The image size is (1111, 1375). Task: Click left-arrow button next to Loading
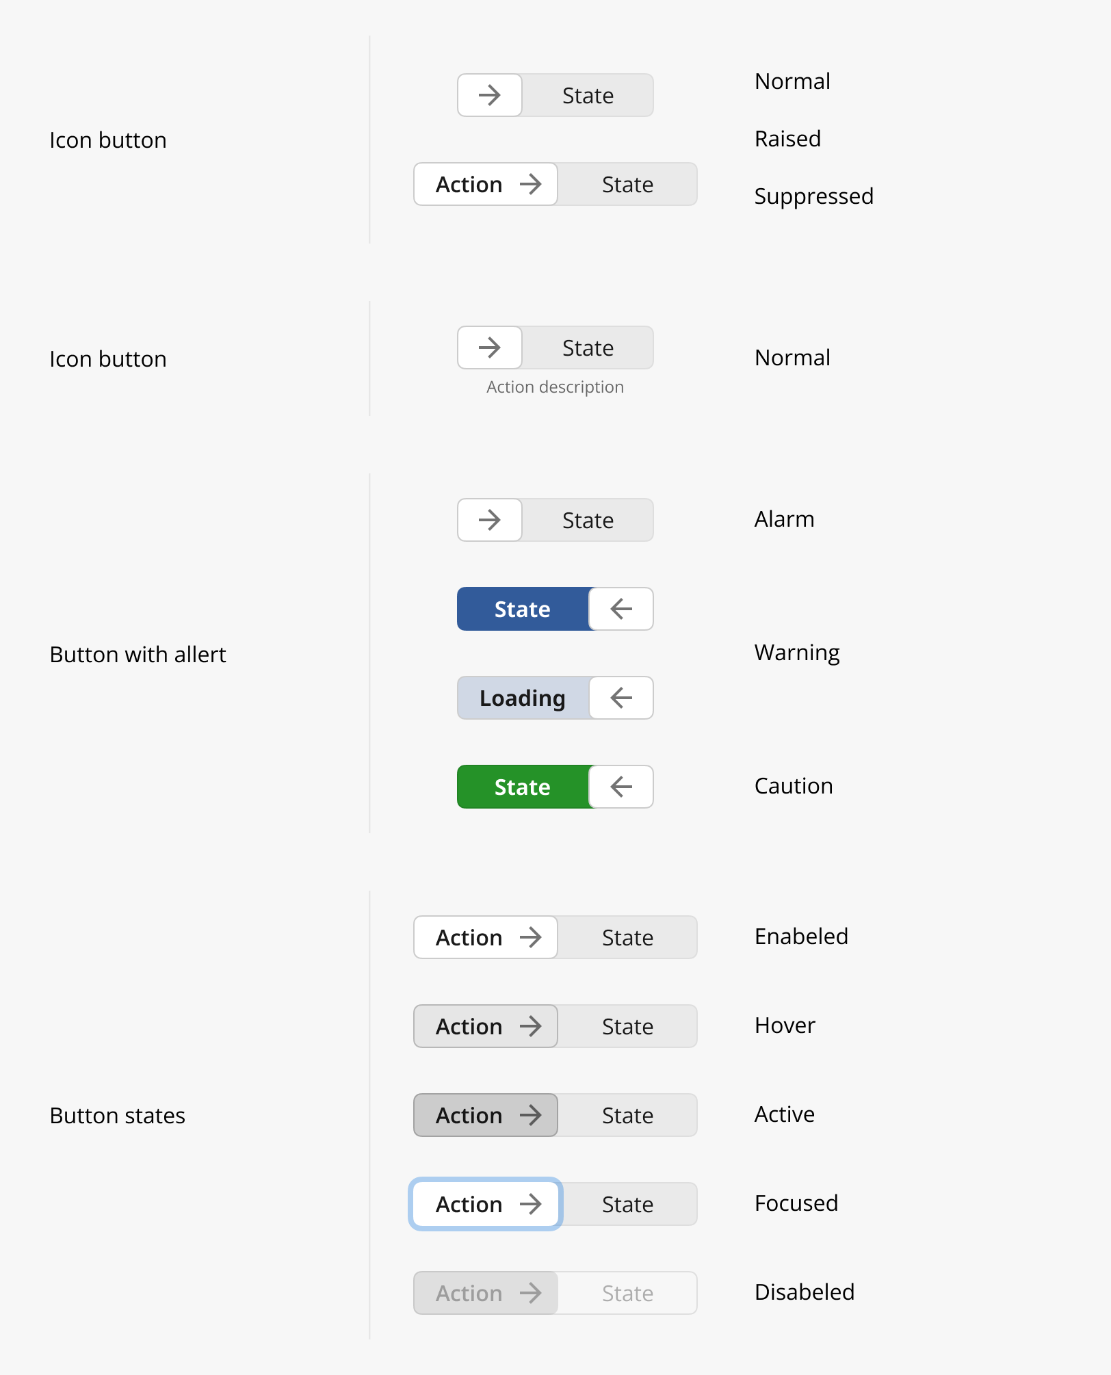(x=621, y=698)
